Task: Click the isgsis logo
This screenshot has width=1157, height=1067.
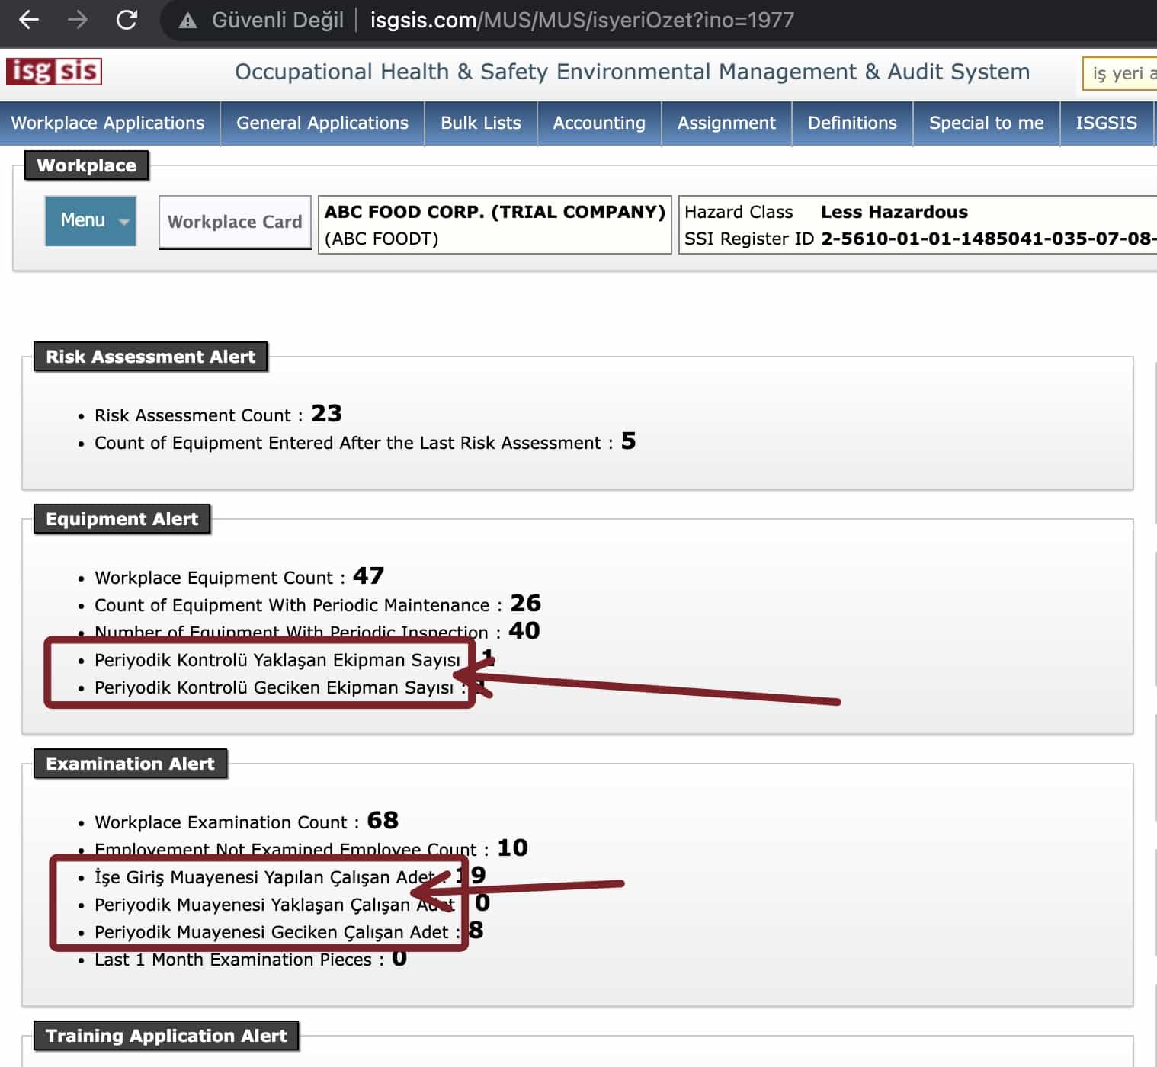Action: tap(54, 72)
